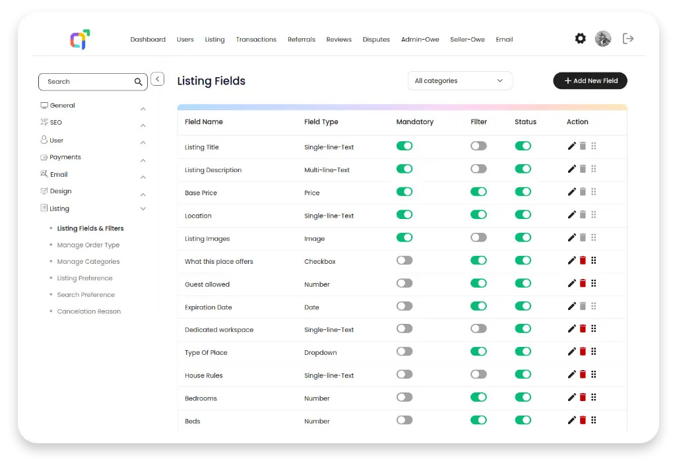Open Seller-Owe in top navigation
This screenshot has height=467, width=677.
click(x=467, y=40)
